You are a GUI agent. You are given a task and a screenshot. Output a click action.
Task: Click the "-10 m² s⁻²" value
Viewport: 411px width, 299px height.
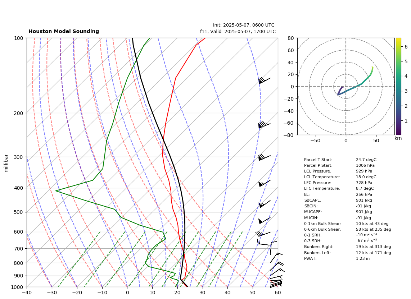pos(366,235)
